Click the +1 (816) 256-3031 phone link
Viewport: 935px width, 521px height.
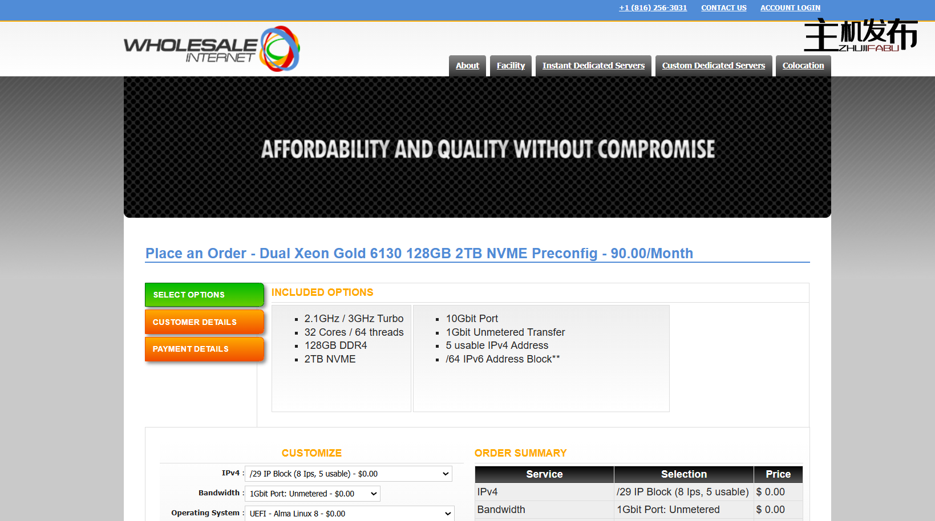click(x=653, y=8)
